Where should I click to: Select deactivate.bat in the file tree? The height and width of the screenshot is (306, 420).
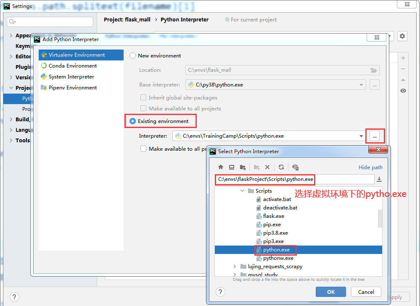(280, 207)
